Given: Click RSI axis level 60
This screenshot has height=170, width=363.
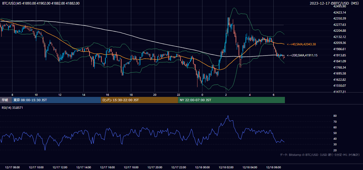Looking at the screenshot, I should [x=335, y=127].
